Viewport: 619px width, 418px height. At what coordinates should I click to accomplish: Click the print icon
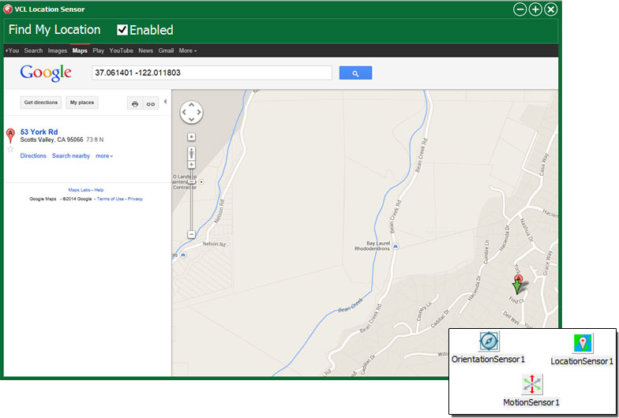tap(135, 104)
